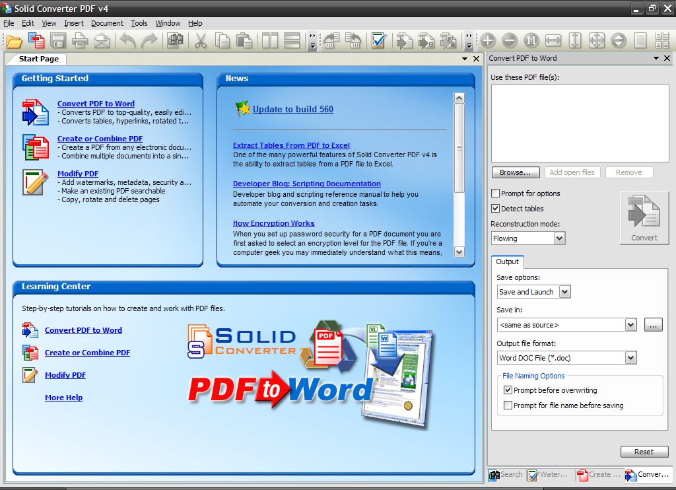Click the News scrollbar down arrow
The image size is (676, 490).
click(459, 252)
